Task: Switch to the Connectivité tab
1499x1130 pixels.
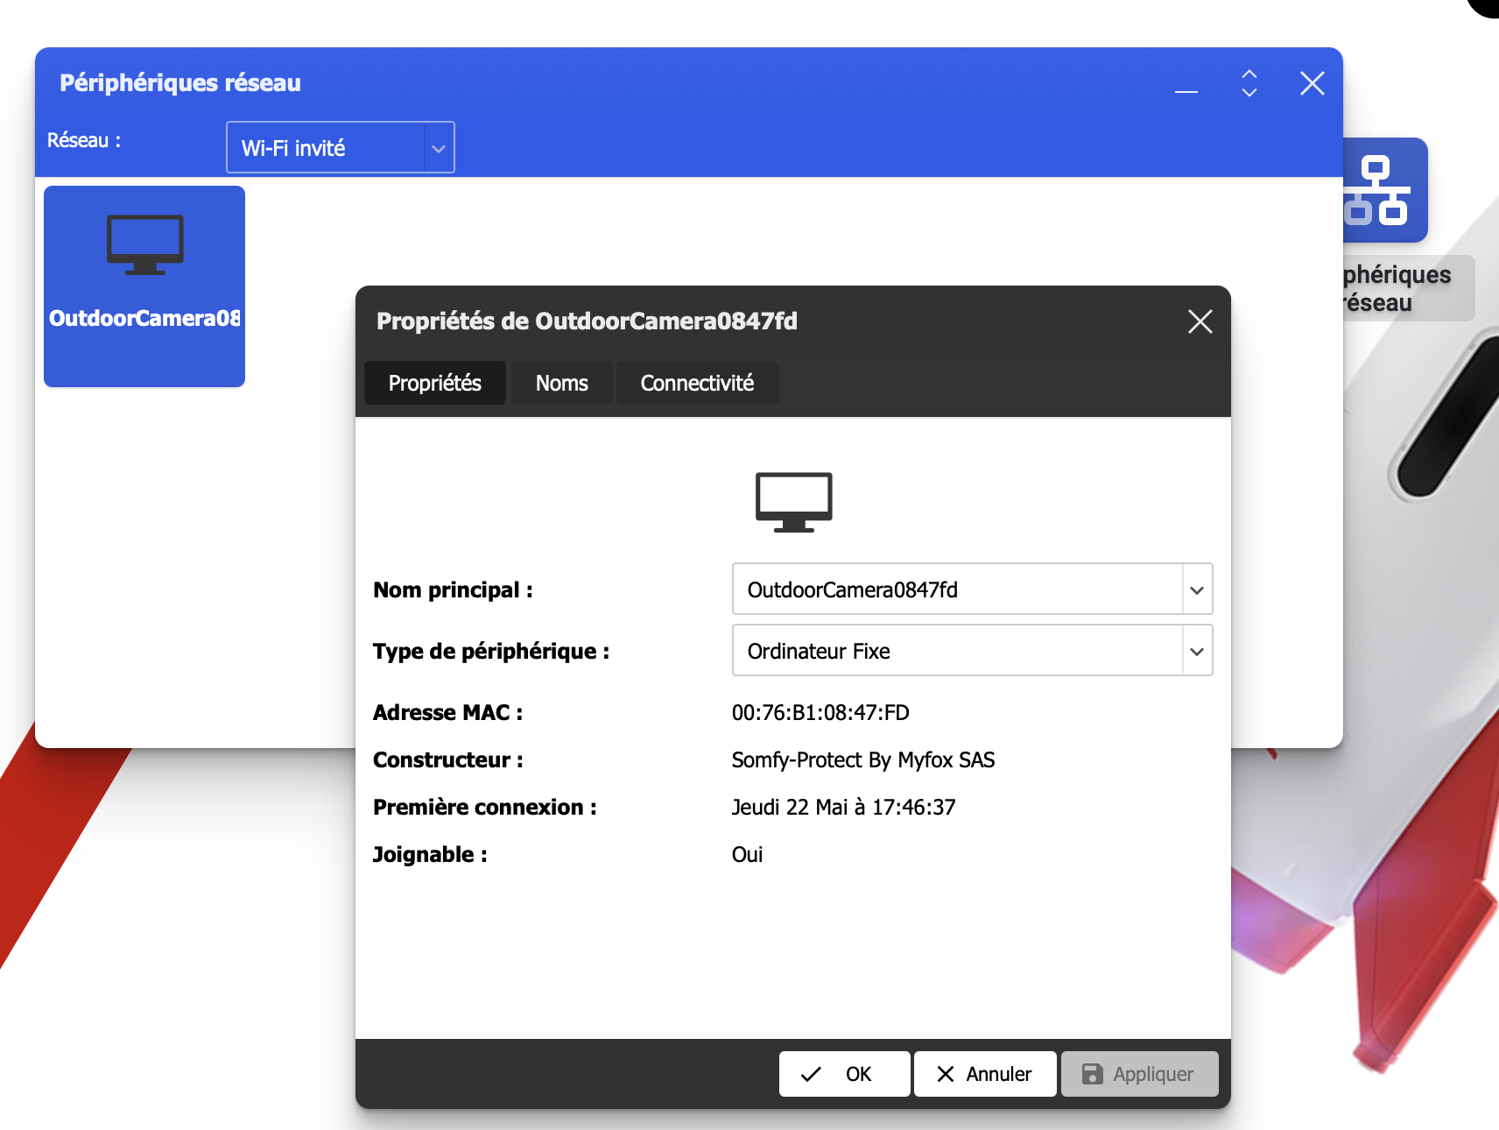Action: [696, 383]
